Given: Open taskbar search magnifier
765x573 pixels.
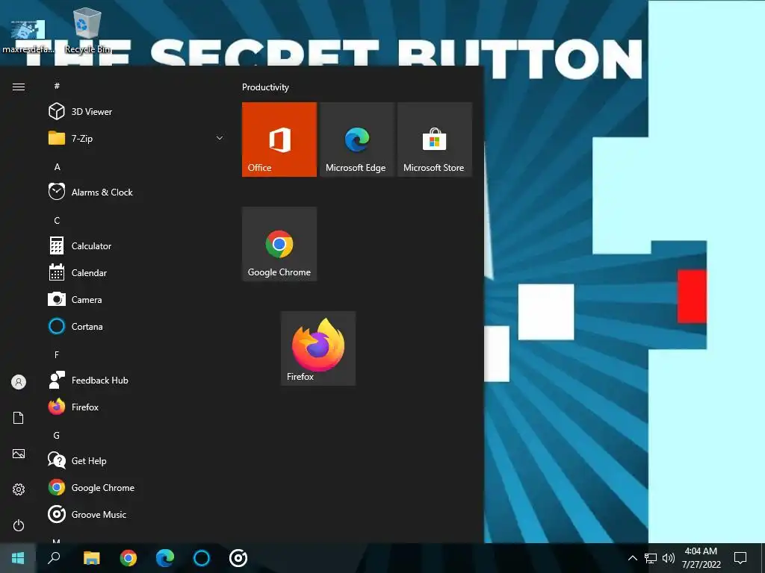Looking at the screenshot, I should coord(54,558).
